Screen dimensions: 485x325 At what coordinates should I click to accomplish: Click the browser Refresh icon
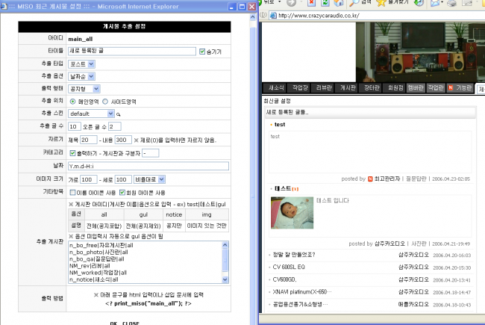[x=326, y=4]
